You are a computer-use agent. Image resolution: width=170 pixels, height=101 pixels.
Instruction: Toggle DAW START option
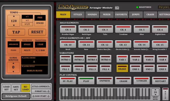click(x=41, y=96)
